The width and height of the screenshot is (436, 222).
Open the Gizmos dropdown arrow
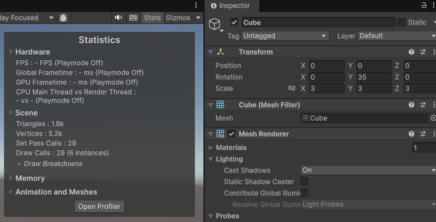(198, 18)
